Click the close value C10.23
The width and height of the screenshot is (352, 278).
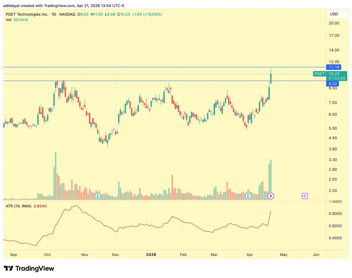(x=123, y=14)
